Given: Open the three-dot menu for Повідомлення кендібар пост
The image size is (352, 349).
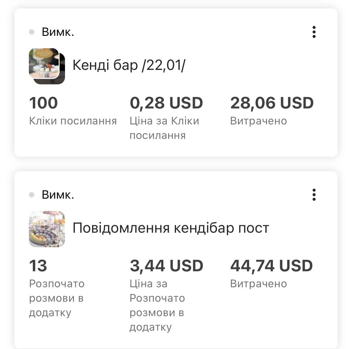Looking at the screenshot, I should pos(314,195).
